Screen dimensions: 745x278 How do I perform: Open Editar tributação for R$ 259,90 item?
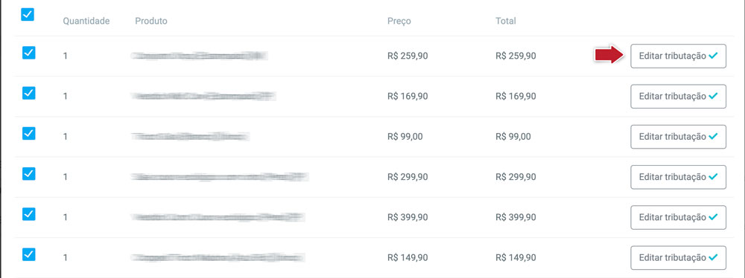tap(678, 56)
